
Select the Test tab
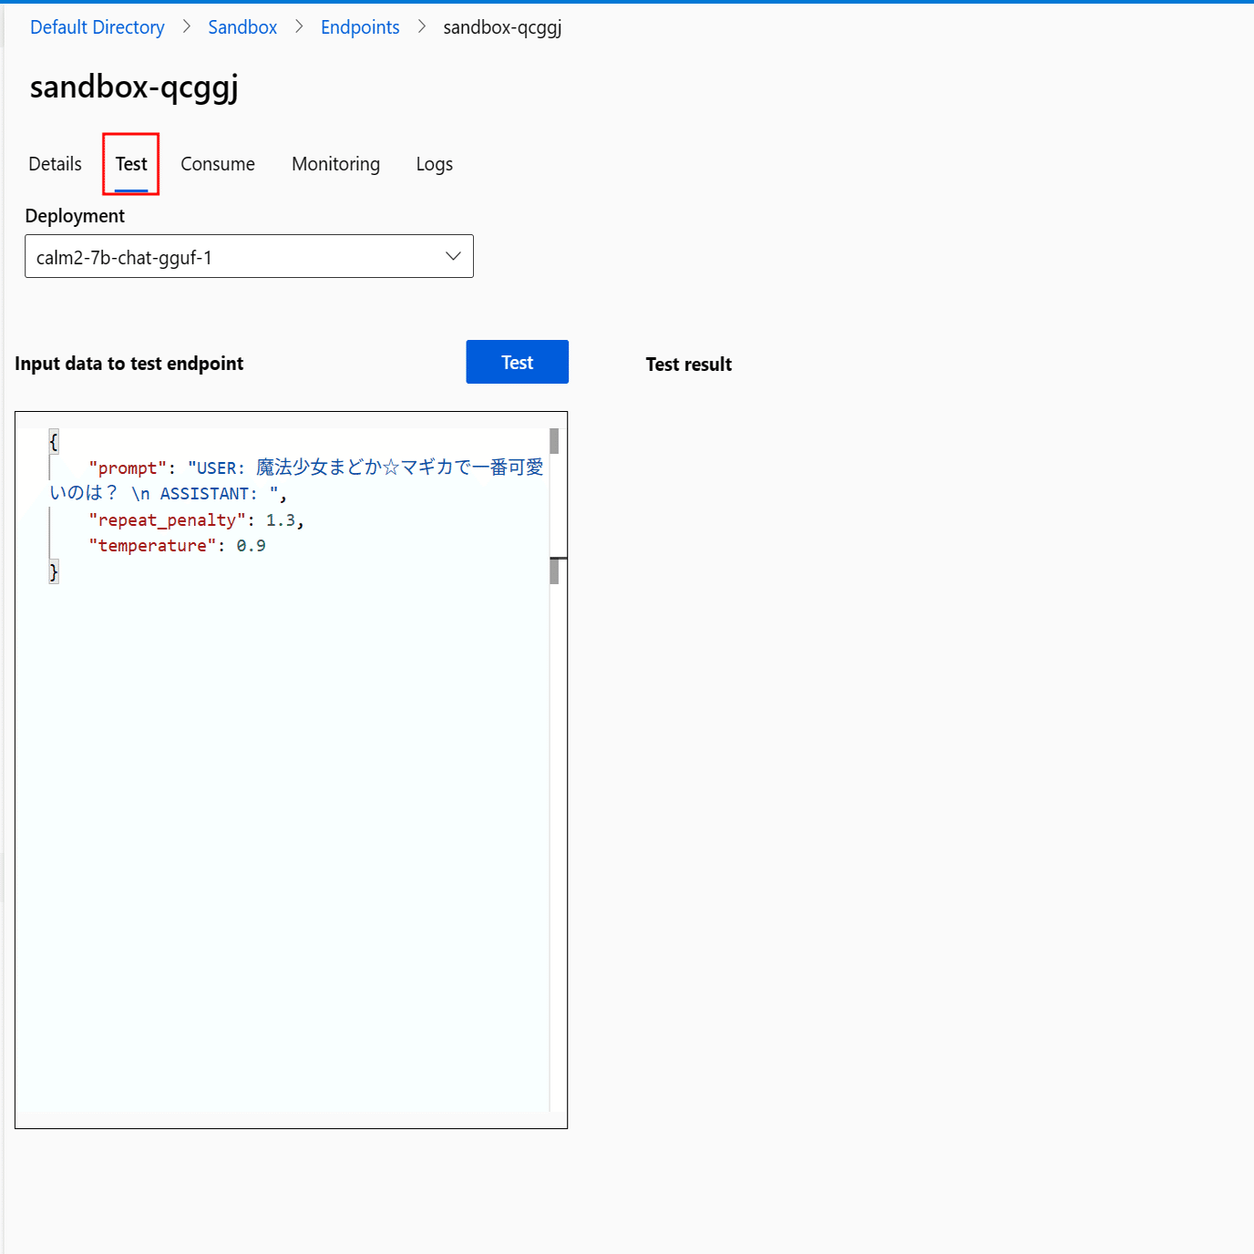click(131, 164)
